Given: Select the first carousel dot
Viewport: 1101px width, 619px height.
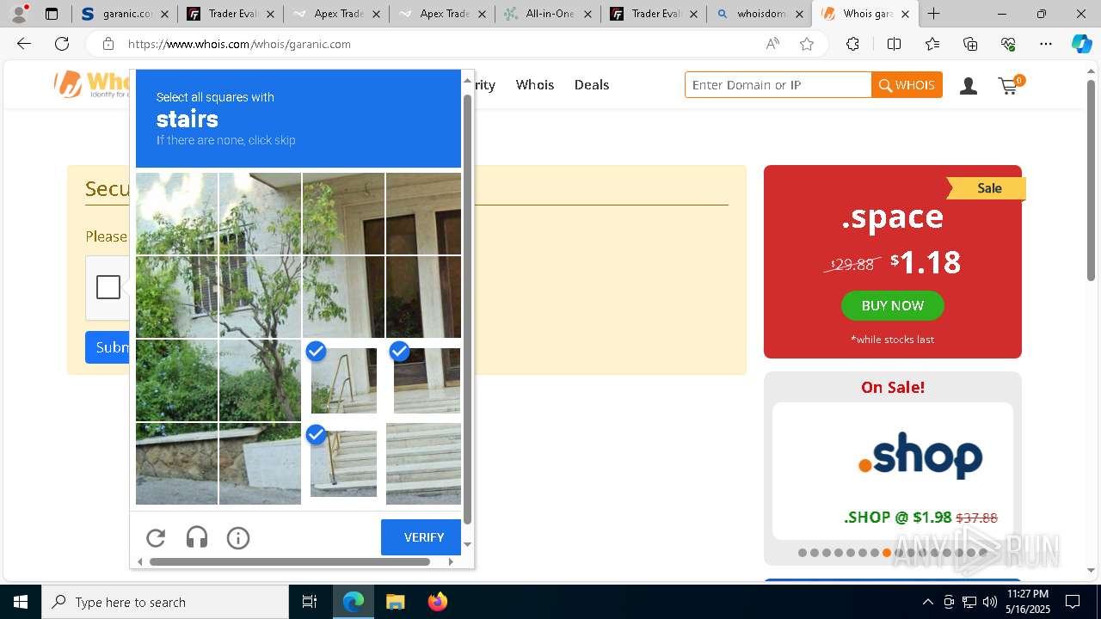Looking at the screenshot, I should (x=803, y=553).
